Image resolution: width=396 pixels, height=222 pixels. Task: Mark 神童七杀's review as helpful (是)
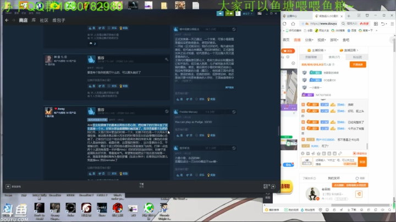point(92,86)
